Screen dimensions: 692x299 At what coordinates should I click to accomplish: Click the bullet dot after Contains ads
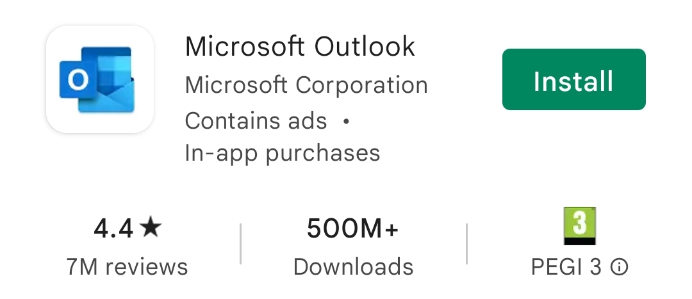pyautogui.click(x=347, y=121)
